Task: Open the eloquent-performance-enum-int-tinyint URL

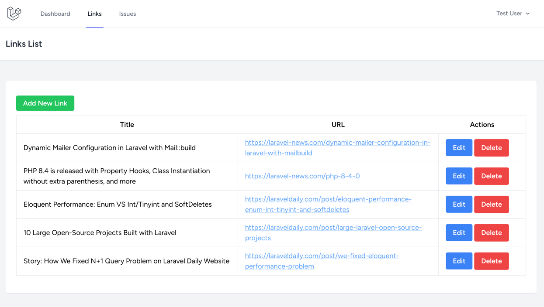Action: (328, 205)
